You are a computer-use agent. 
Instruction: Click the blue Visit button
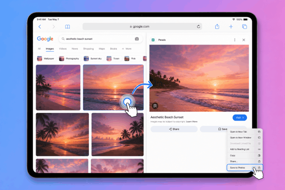240,118
